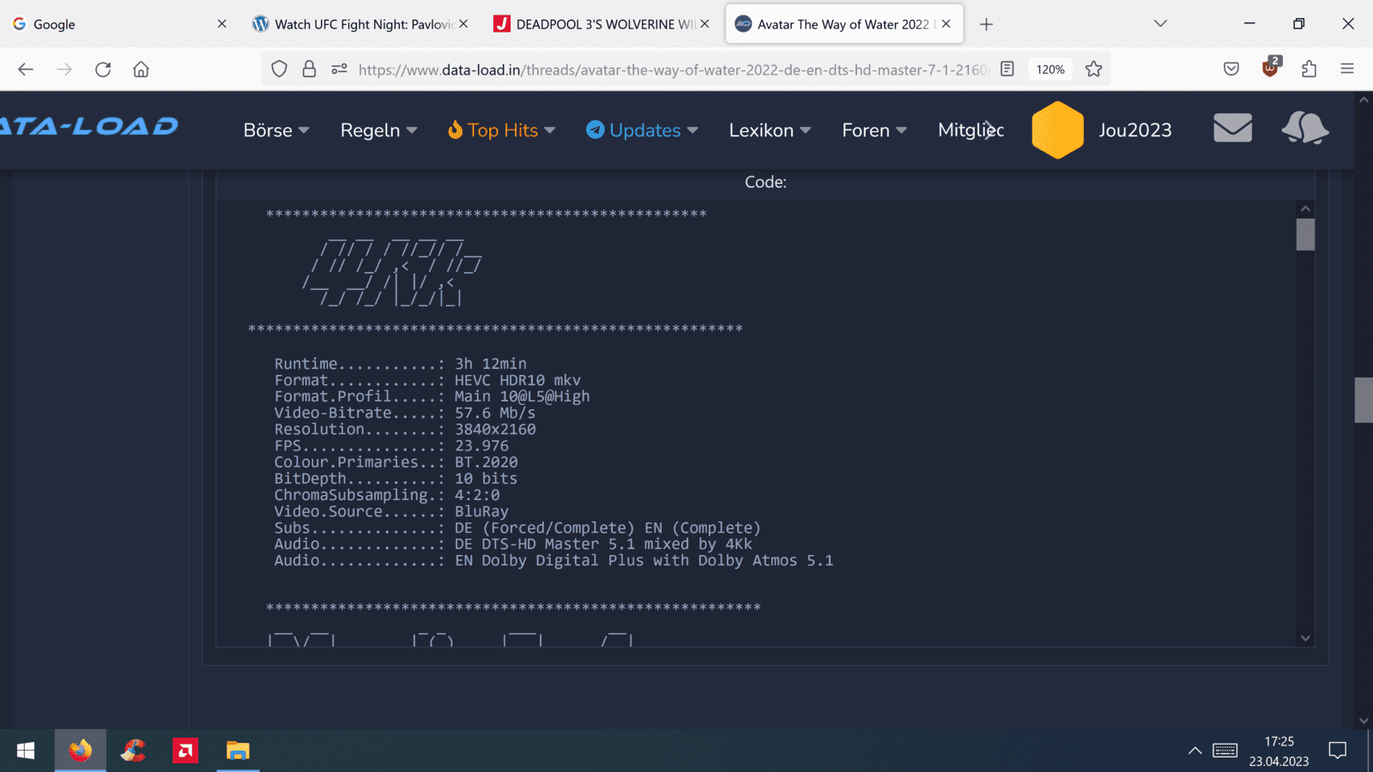Open the Top Hits dropdown

[x=501, y=130]
